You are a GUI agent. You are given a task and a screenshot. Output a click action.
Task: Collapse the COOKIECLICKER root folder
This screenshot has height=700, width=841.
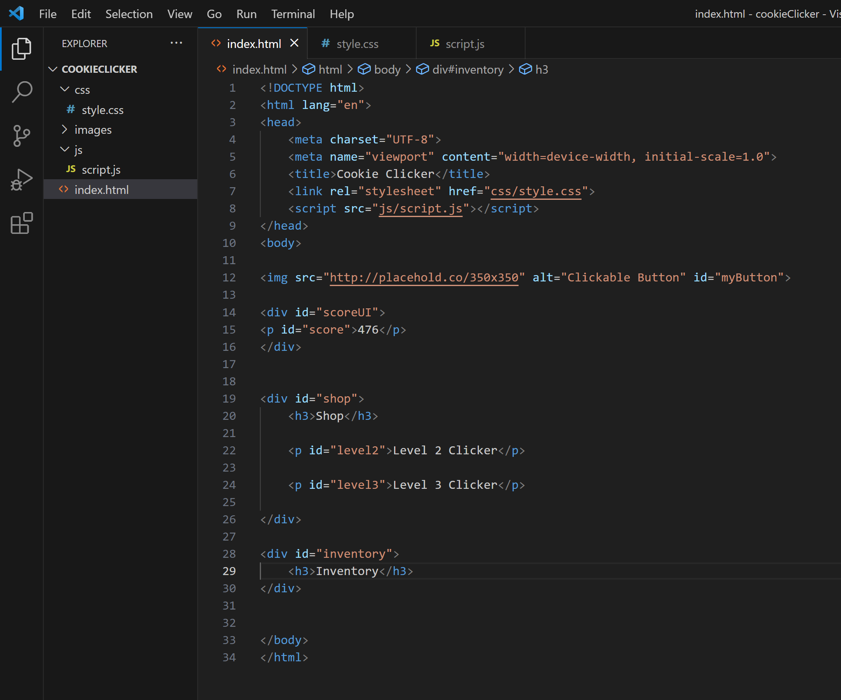[x=53, y=69]
